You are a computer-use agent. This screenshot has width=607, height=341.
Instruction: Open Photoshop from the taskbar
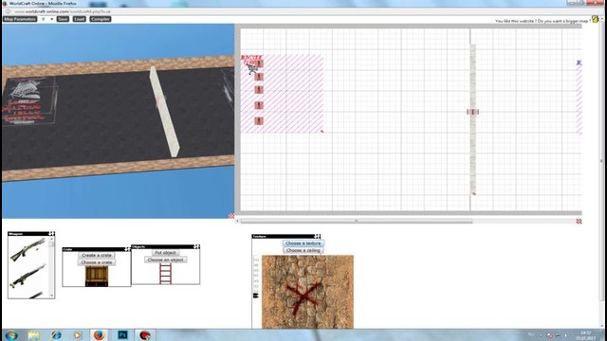[x=122, y=334]
